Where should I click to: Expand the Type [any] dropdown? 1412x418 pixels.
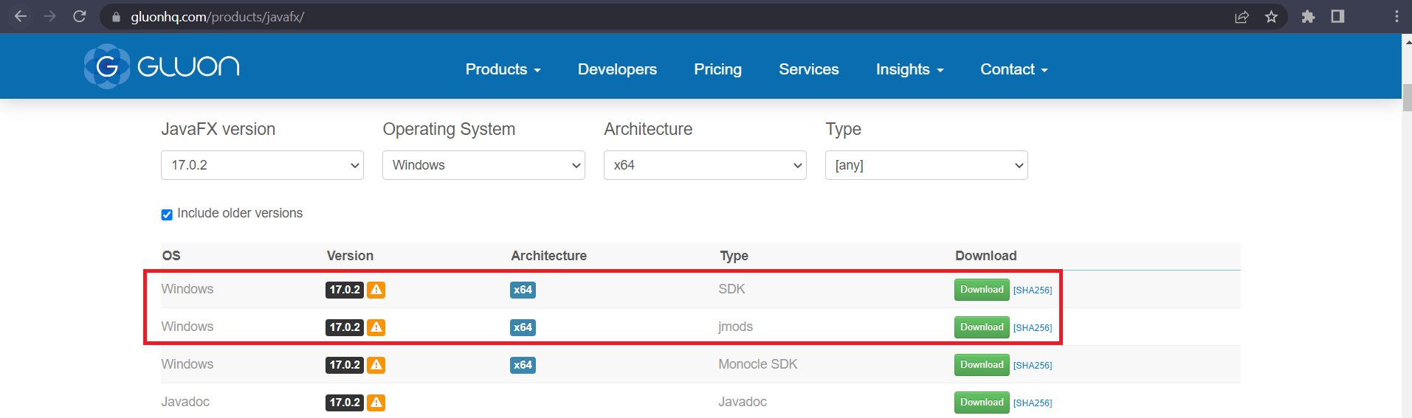pyautogui.click(x=926, y=165)
